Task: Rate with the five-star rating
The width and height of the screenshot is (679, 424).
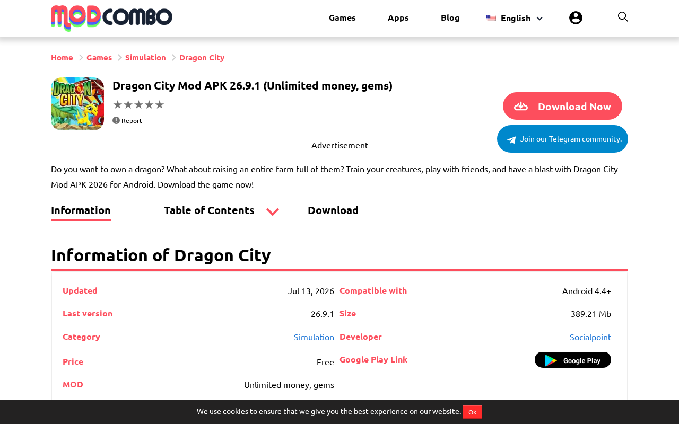Action: click(x=138, y=104)
